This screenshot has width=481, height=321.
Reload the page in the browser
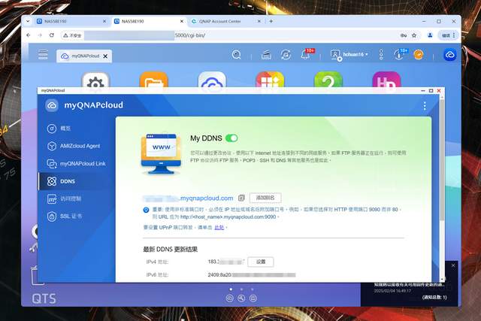(x=52, y=35)
